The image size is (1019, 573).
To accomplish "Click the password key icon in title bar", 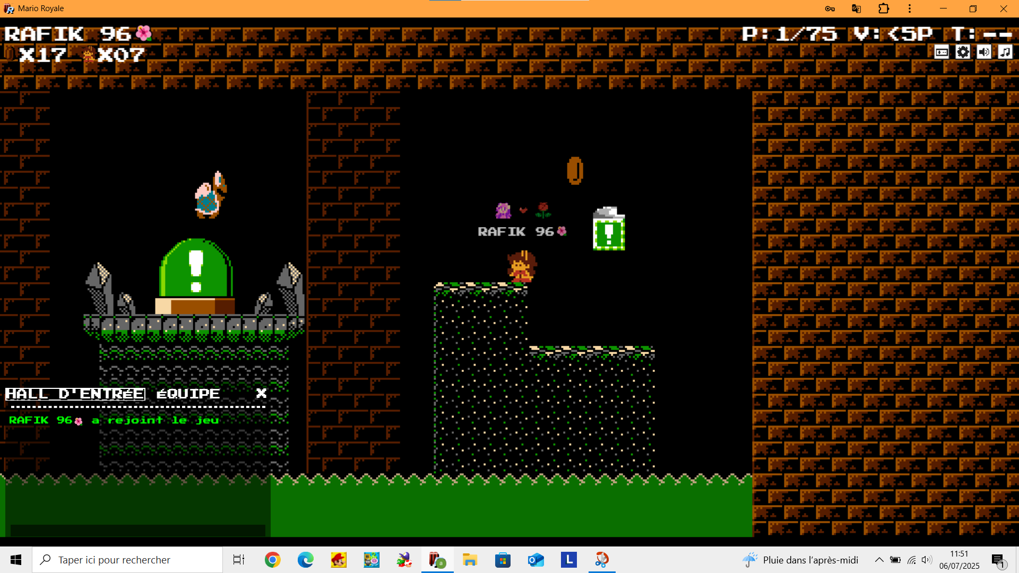I will pos(830,8).
